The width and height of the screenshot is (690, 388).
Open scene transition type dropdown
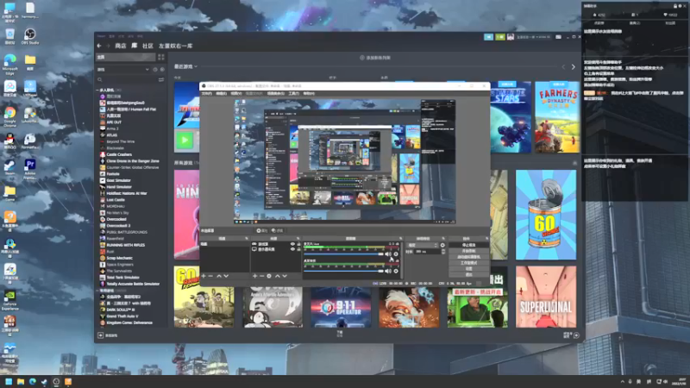pyautogui.click(x=423, y=245)
